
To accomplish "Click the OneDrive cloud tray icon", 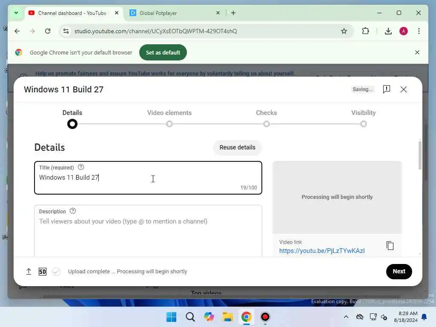I will coord(359,317).
